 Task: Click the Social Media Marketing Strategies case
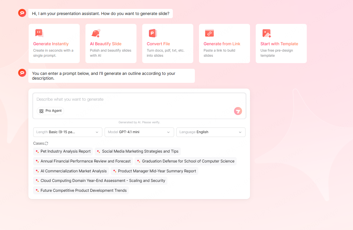pos(138,151)
